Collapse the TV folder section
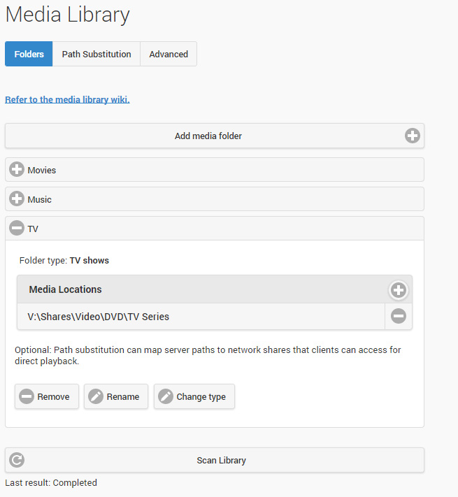 [x=17, y=229]
